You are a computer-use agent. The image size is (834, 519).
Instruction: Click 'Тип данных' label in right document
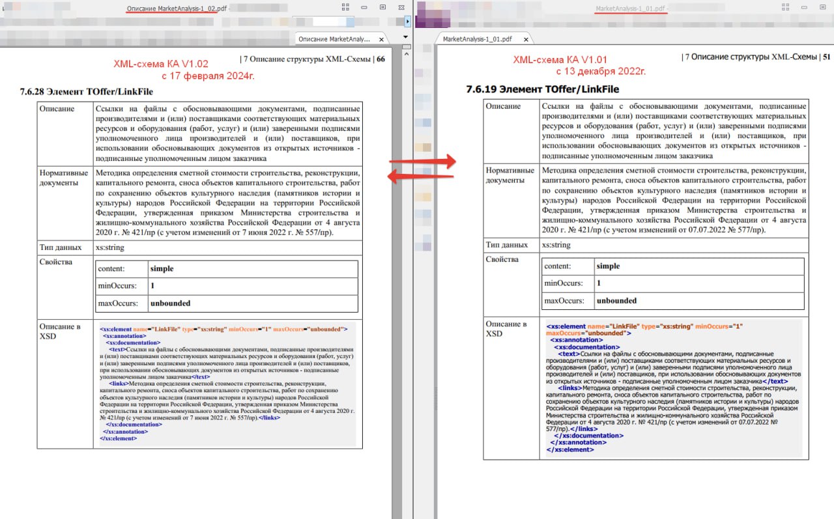click(x=507, y=245)
